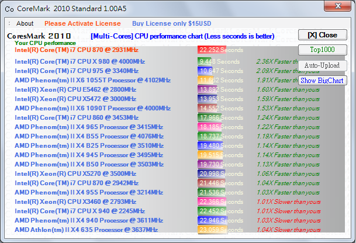This screenshot has height=243, width=356.
Task: Click the 17.966 Seconds bar
Action: (x=209, y=117)
